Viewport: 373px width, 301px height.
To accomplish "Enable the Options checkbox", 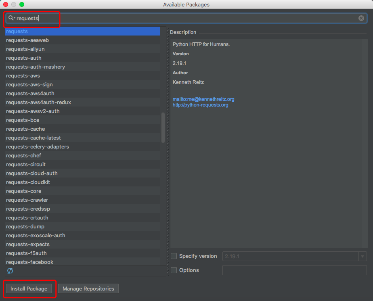I will pyautogui.click(x=174, y=270).
